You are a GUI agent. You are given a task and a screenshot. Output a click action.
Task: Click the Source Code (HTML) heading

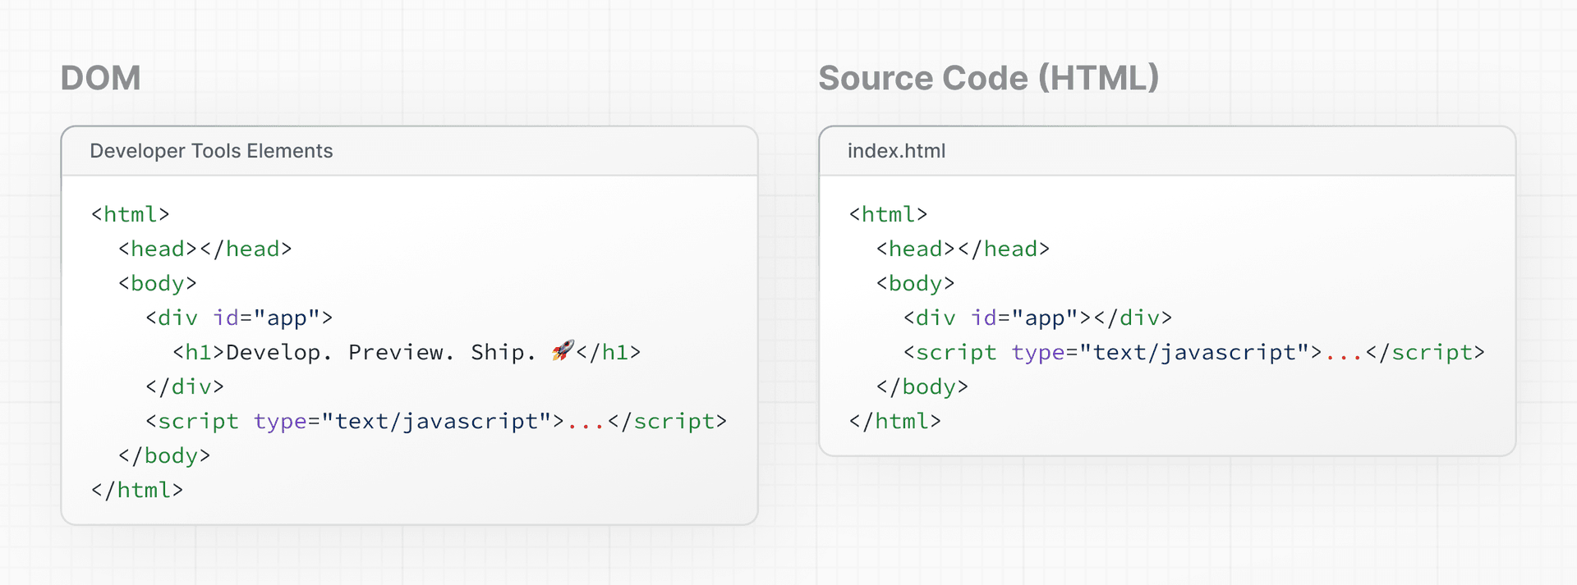coord(988,79)
